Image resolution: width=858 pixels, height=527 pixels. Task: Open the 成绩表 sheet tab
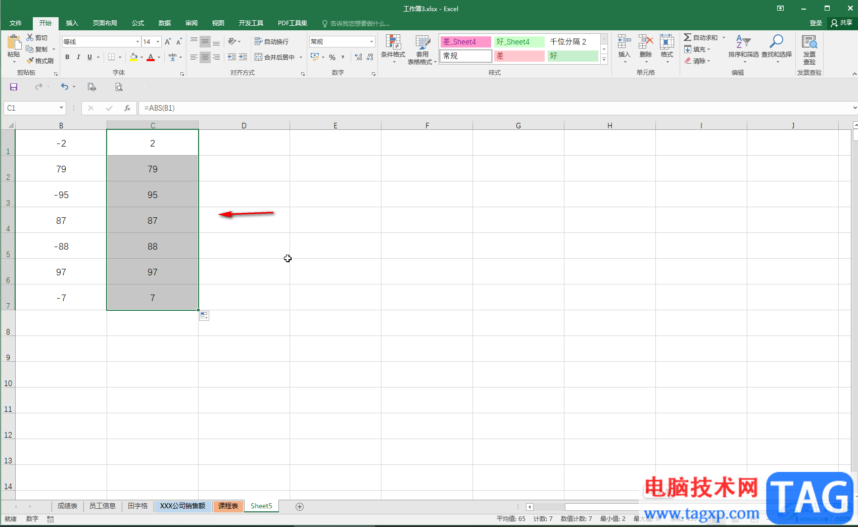point(67,506)
